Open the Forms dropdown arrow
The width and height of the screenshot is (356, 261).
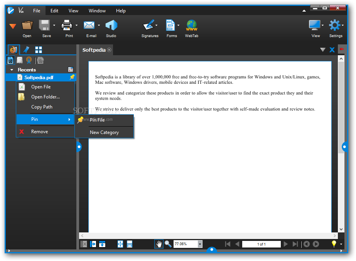[178, 25]
